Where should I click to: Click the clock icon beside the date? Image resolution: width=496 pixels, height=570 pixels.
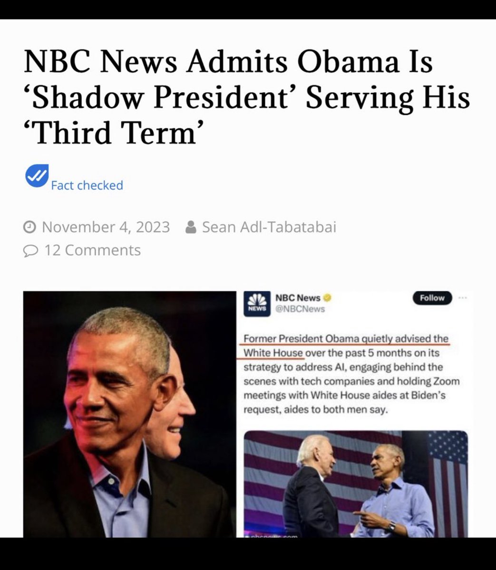(x=29, y=227)
